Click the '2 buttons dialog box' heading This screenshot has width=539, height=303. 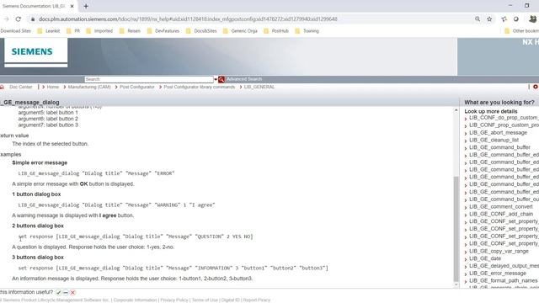(x=38, y=226)
